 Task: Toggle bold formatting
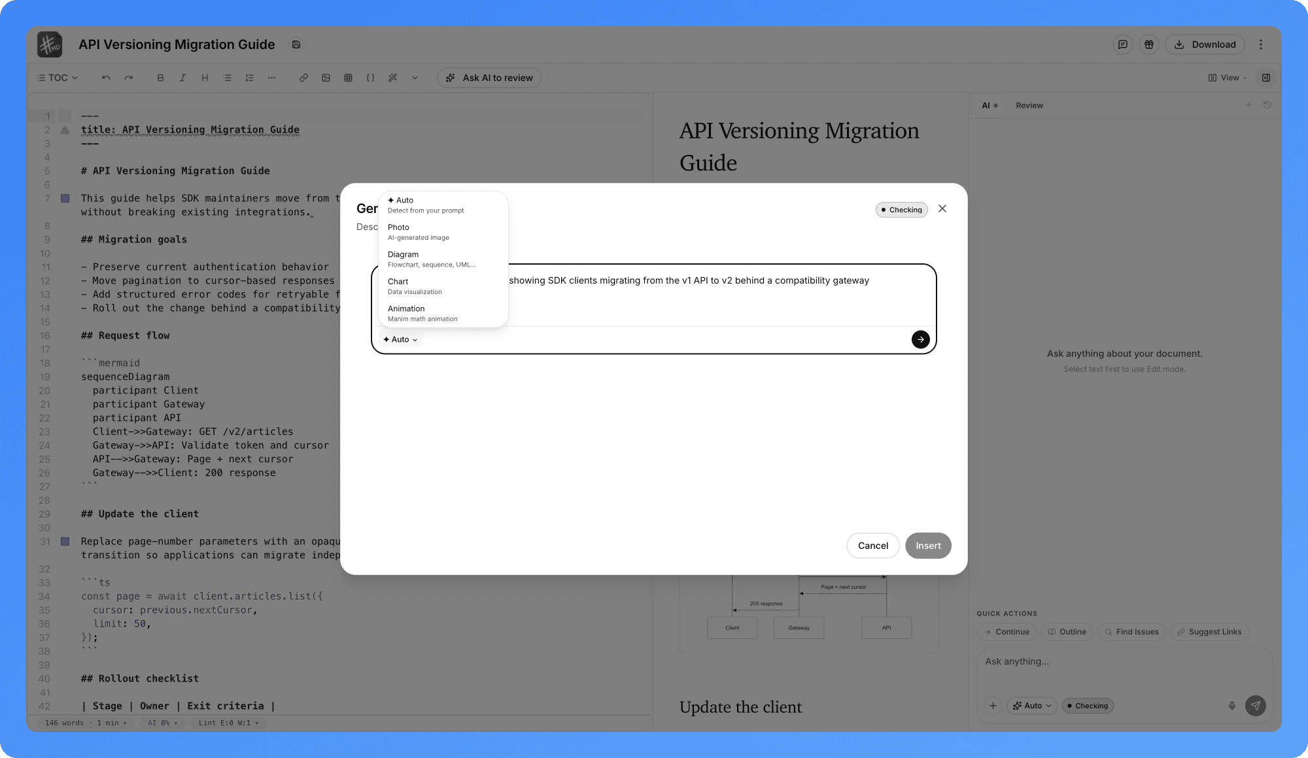point(160,78)
